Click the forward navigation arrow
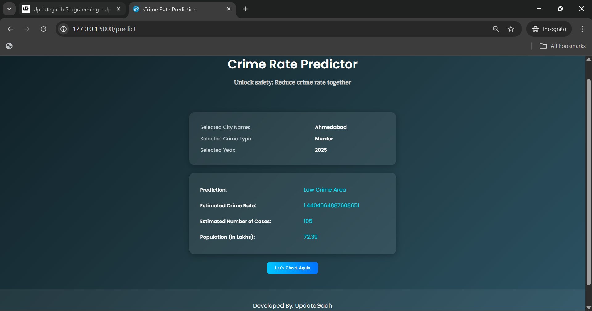This screenshot has height=311, width=592. (x=27, y=29)
